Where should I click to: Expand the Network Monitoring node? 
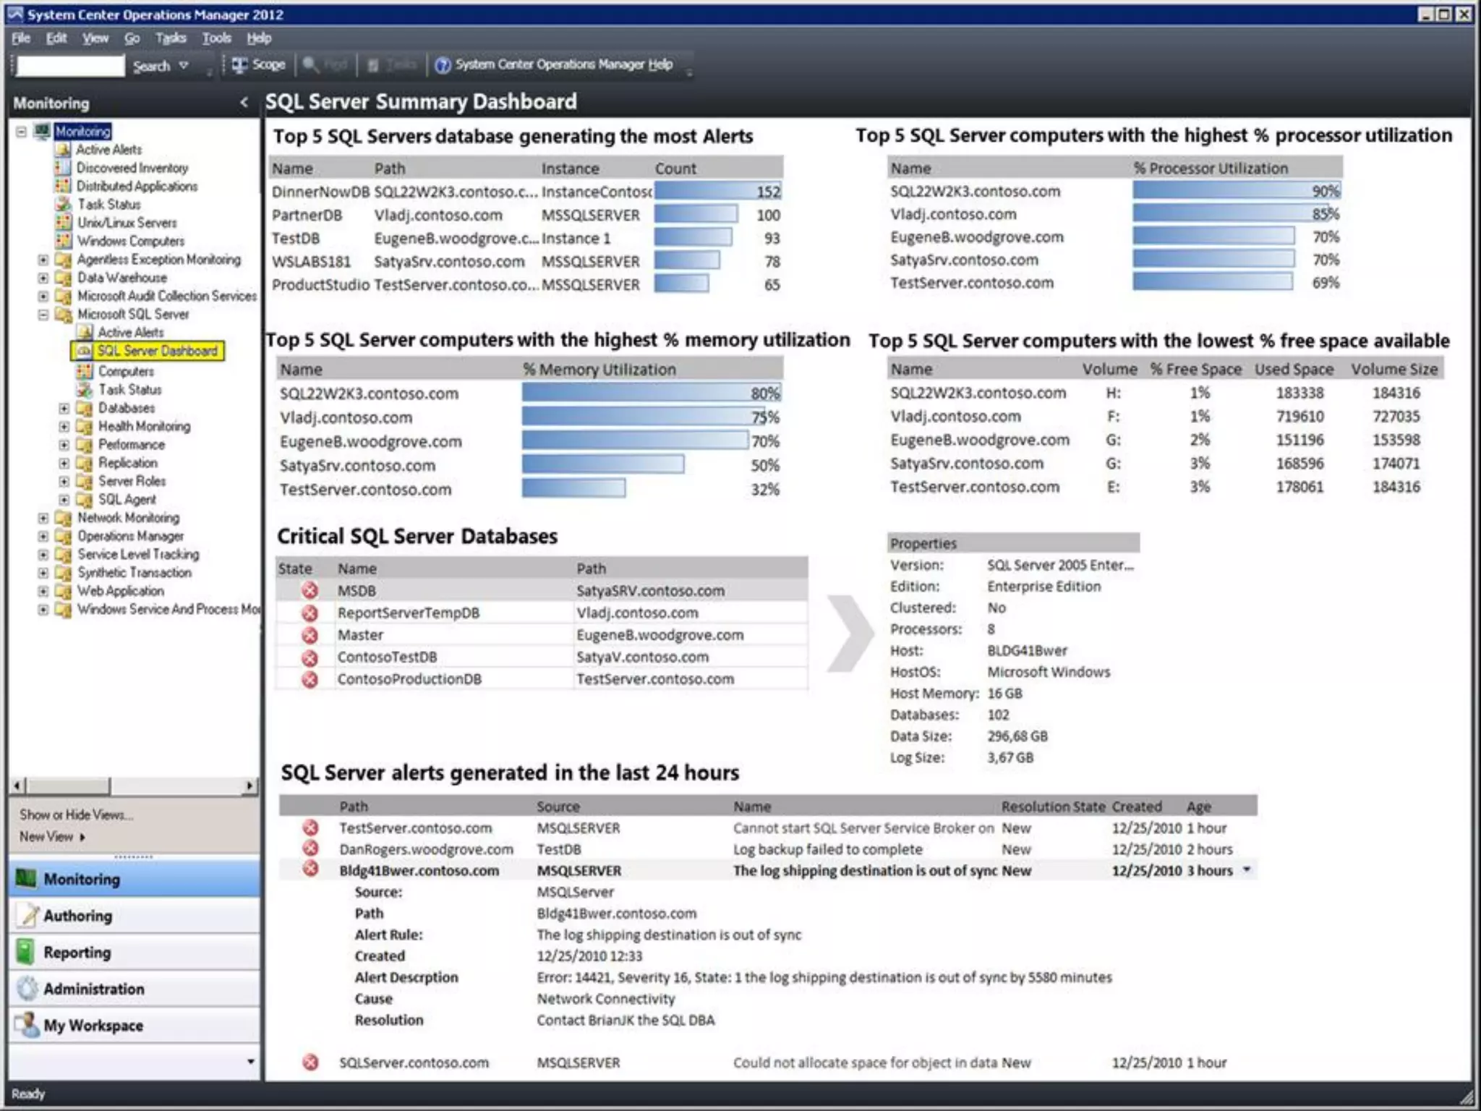(x=43, y=518)
